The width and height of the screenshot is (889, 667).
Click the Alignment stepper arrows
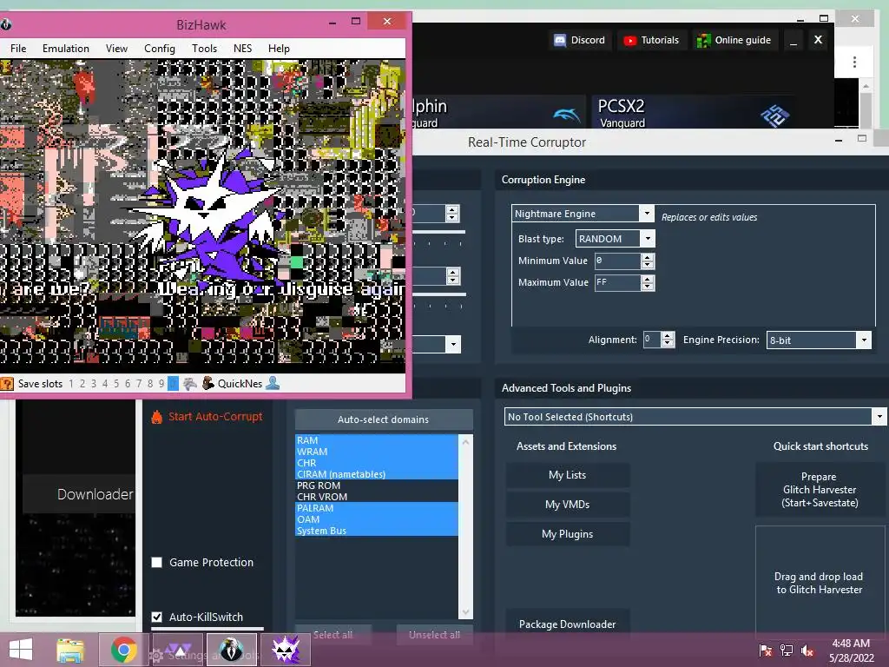coord(668,340)
